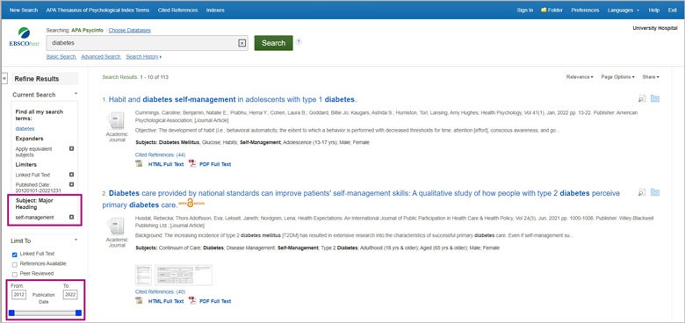Viewport: 685px width, 323px height.
Task: Open Languages dropdown
Action: coord(623,10)
